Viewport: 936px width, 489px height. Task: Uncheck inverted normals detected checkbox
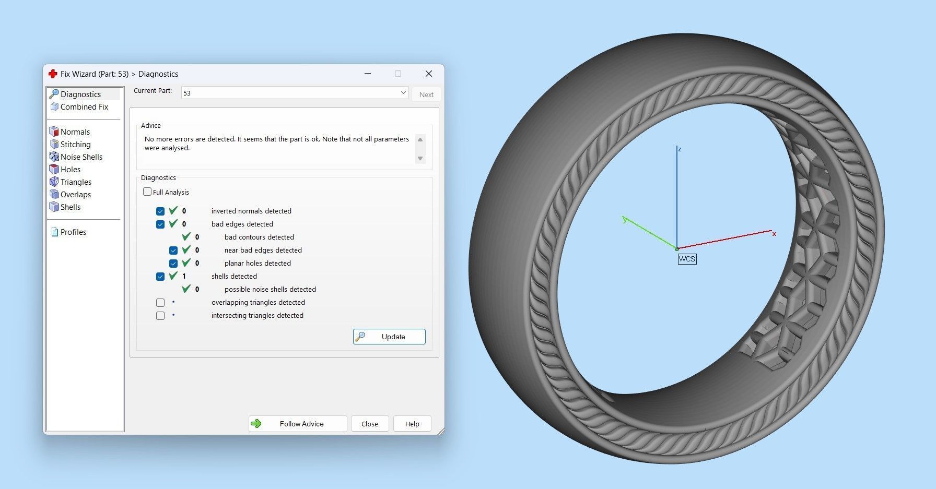(x=160, y=211)
